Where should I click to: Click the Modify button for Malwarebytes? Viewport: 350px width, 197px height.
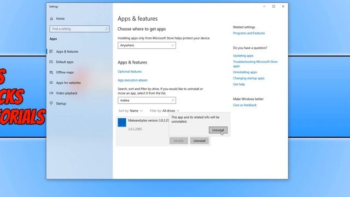coord(179,141)
